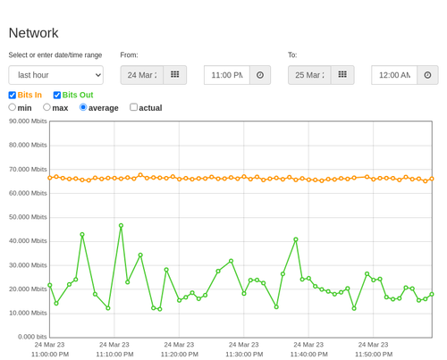447x360 pixels.
Task: Click the orange 'Bits In' label
Action: (x=30, y=95)
